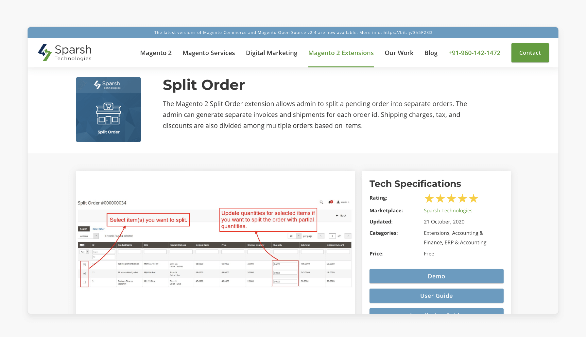
Task: Open the Blog page
Action: [x=431, y=53]
